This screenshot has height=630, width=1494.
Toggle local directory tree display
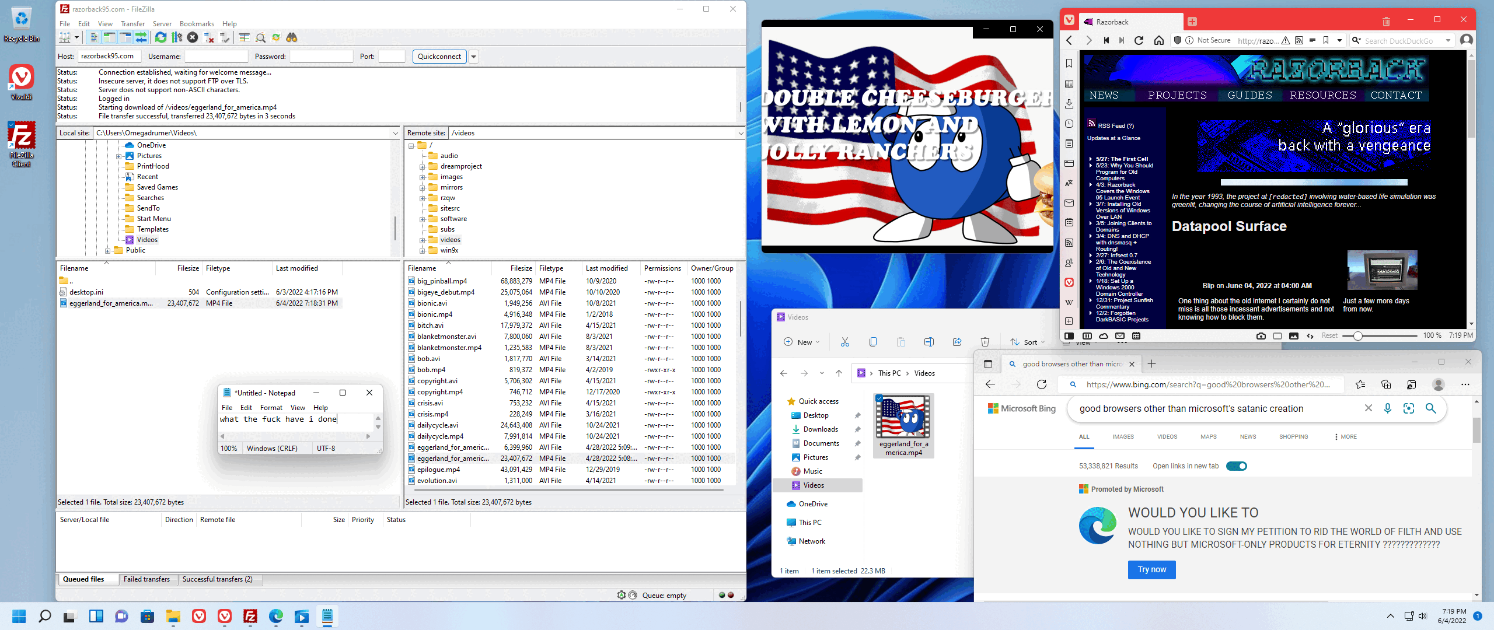(109, 38)
